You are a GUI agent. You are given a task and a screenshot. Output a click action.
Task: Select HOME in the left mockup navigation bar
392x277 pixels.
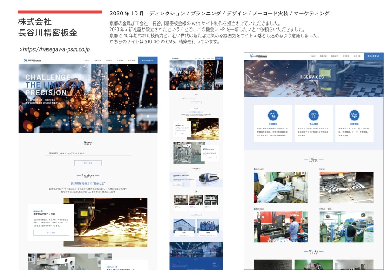[x=87, y=60]
